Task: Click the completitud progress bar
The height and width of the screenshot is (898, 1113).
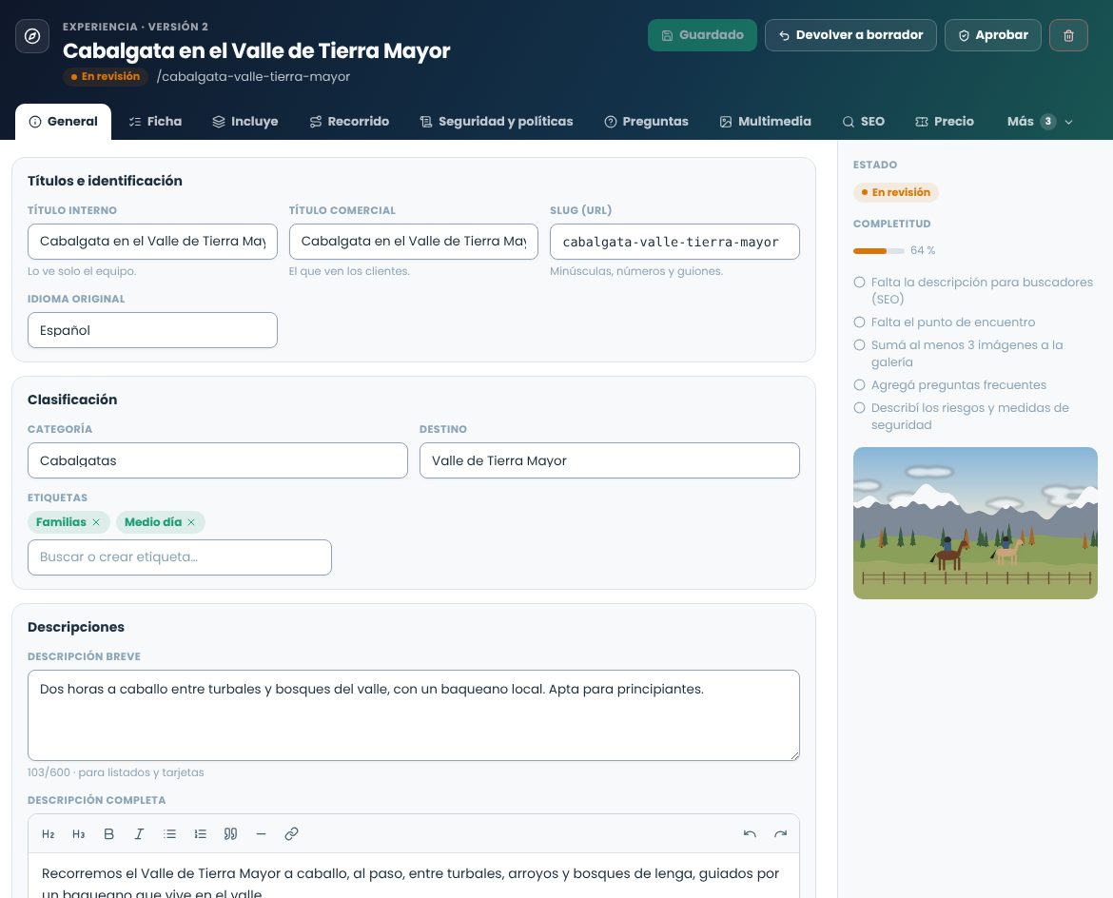Action: (879, 250)
